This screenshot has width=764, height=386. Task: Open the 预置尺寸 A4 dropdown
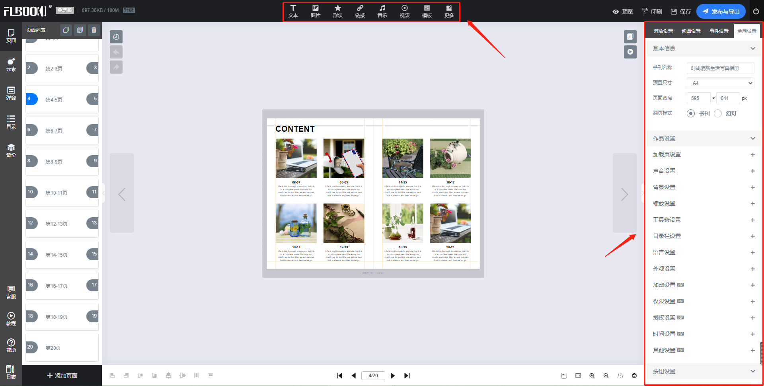[721, 83]
